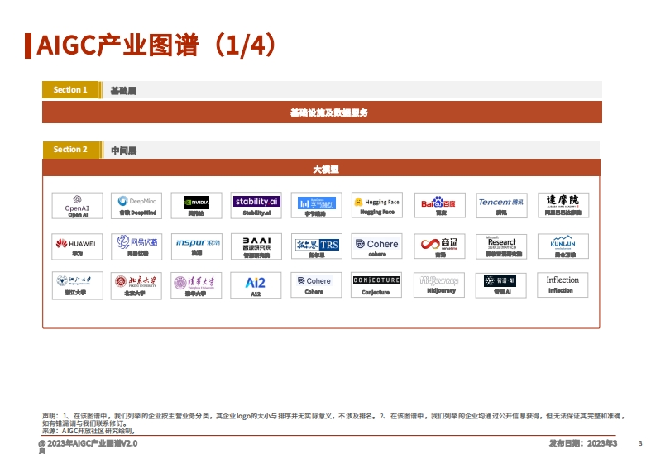Select the Midjourney logo card
656x454 pixels.
[439, 285]
